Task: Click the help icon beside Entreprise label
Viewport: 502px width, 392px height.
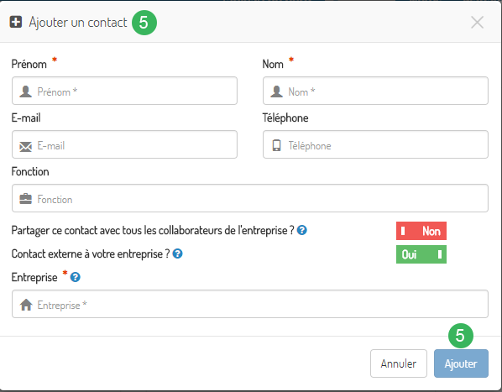Action: click(x=76, y=277)
